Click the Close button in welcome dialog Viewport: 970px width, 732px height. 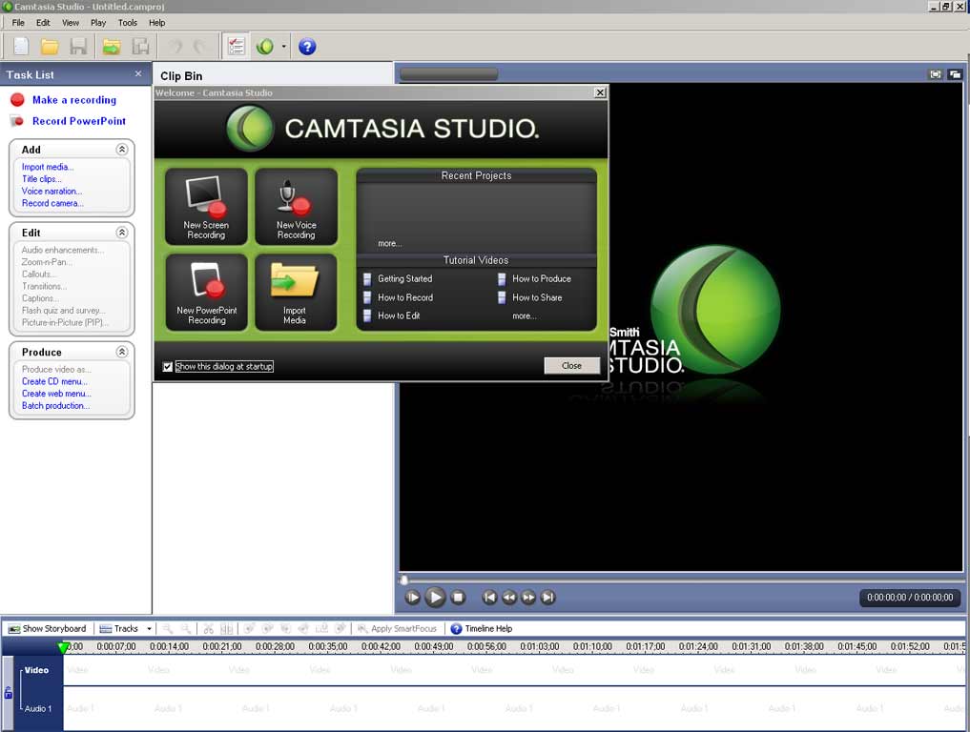(571, 365)
